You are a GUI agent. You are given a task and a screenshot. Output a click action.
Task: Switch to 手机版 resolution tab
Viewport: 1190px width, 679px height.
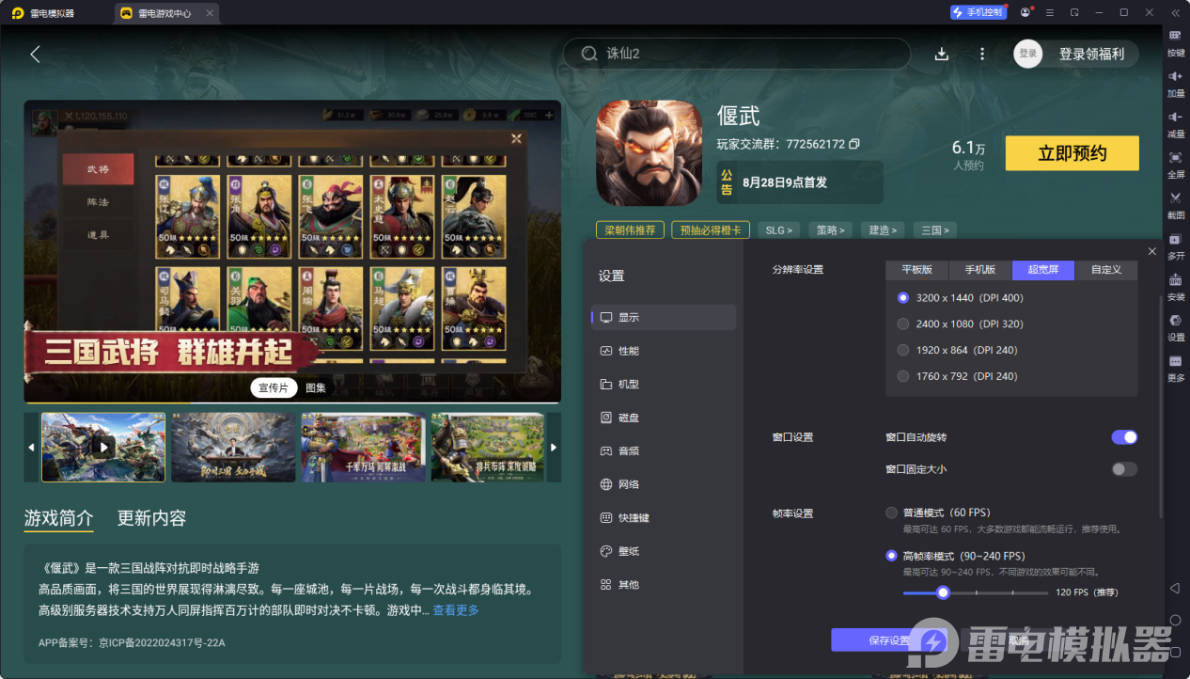tap(980, 270)
